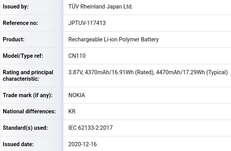Image resolution: width=231 pixels, height=151 pixels.
Task: Click the 'Issued date:' label
Action: tap(18, 144)
